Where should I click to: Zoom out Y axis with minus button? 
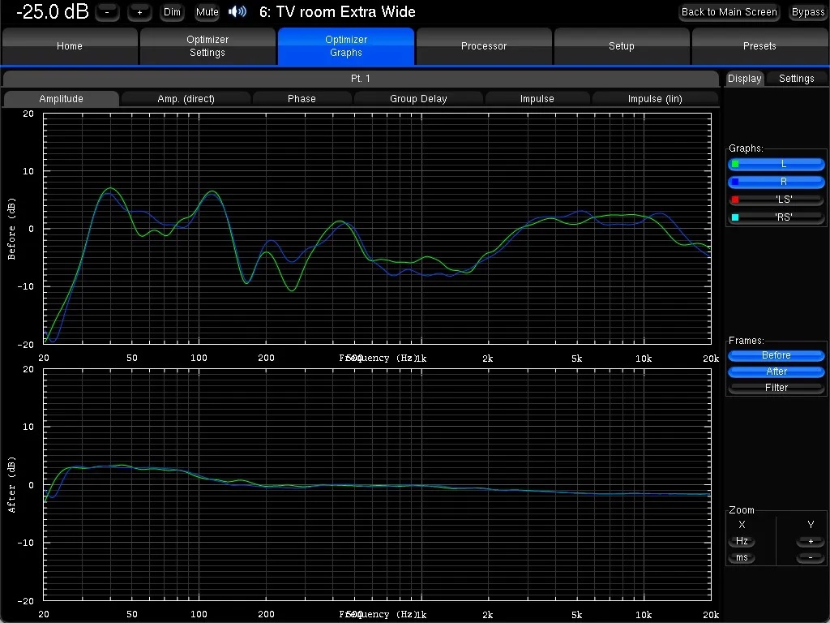pos(810,557)
